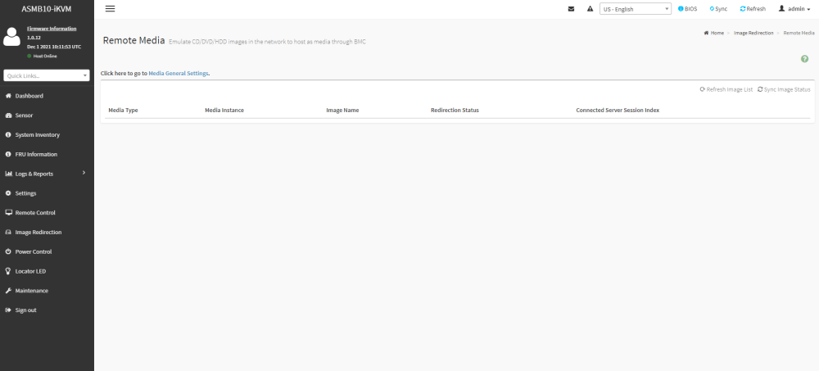
Task: Expand the Logs & Reports chevron arrow
Action: pyautogui.click(x=84, y=173)
